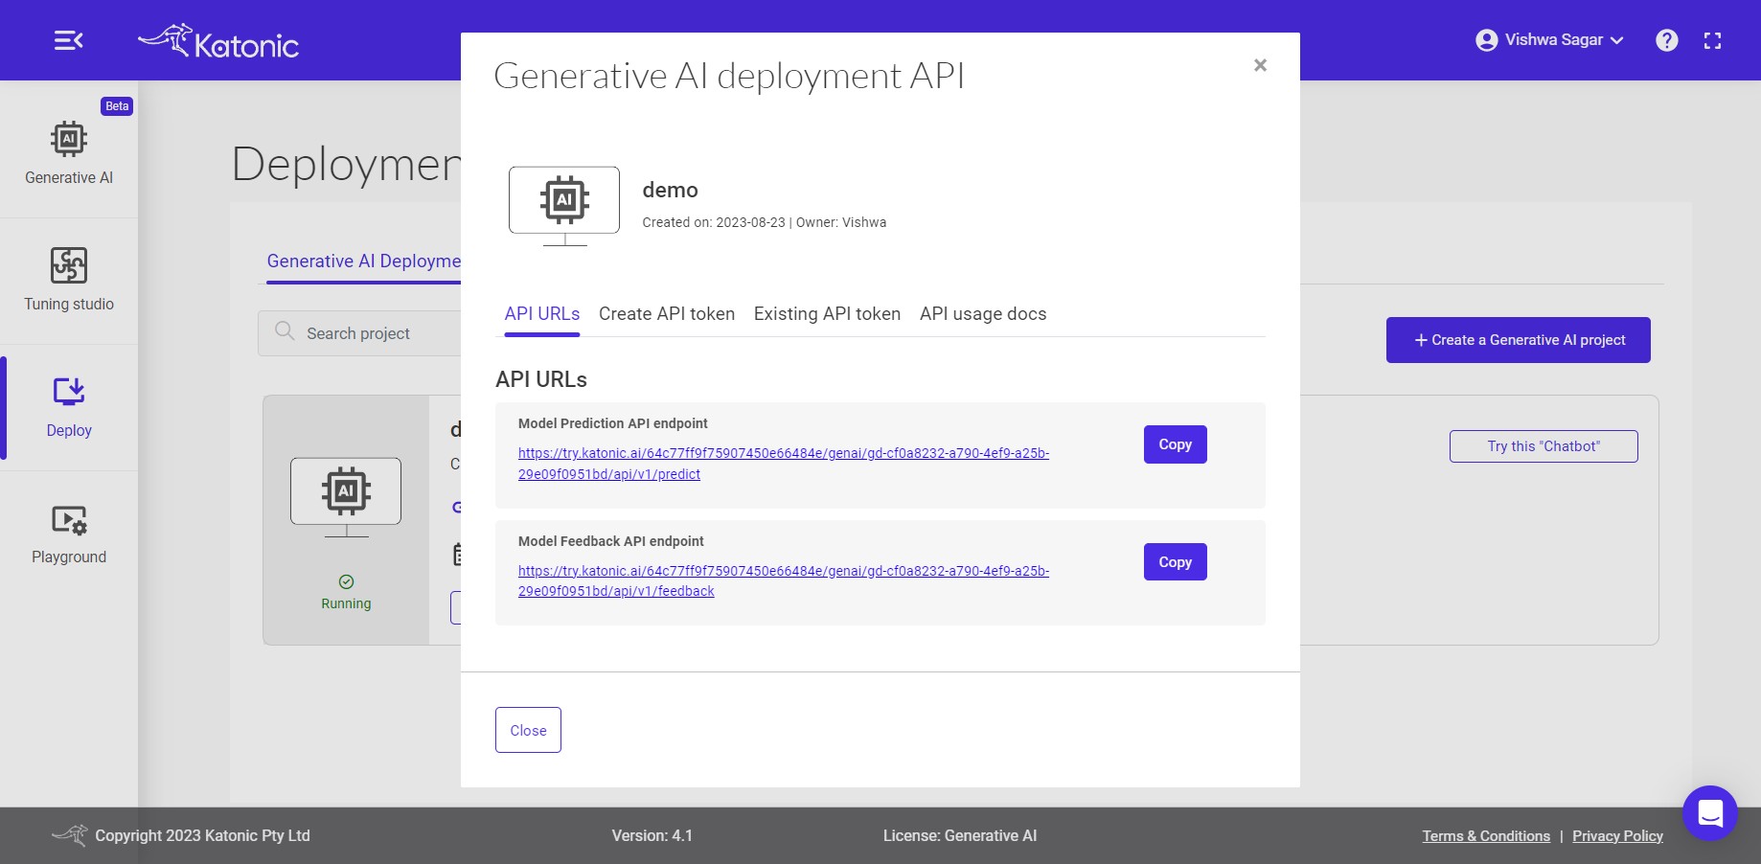Screen dimensions: 1761x864
Task: Open the Playground sidebar item
Action: coord(69,534)
